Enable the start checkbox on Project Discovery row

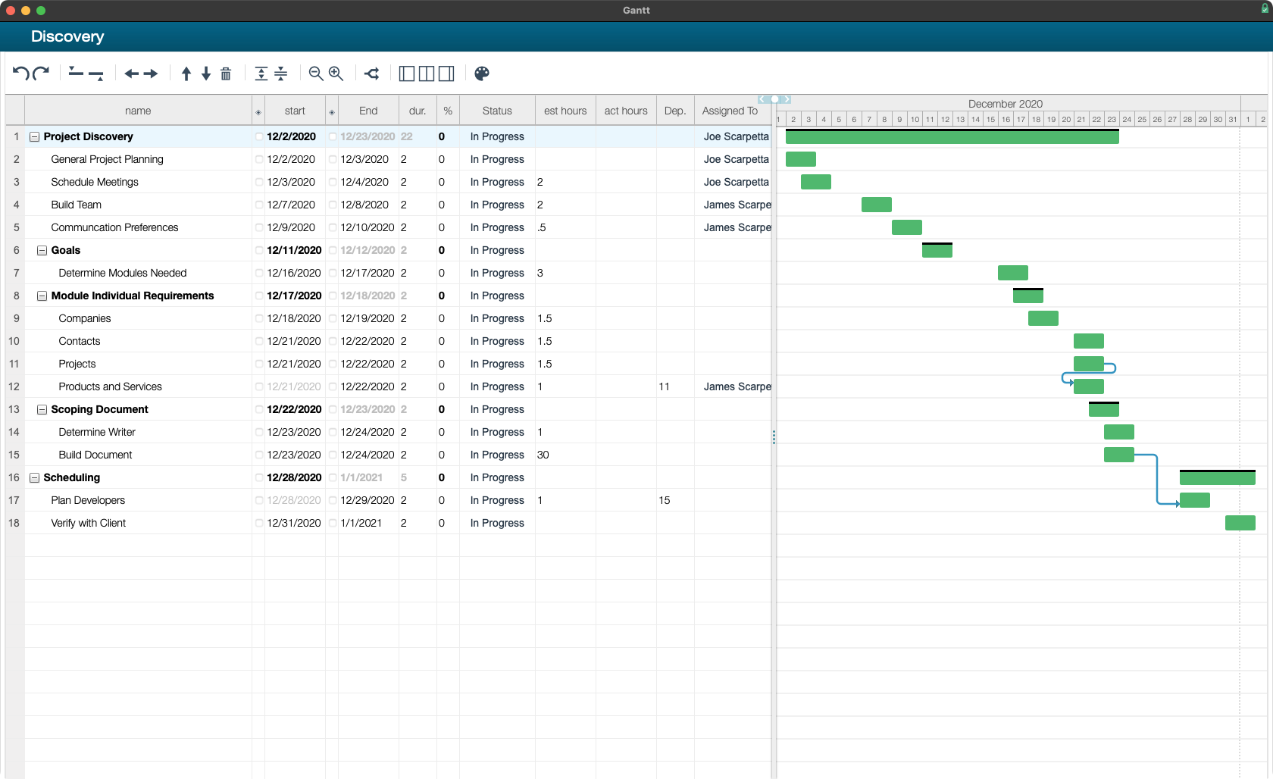coord(258,136)
